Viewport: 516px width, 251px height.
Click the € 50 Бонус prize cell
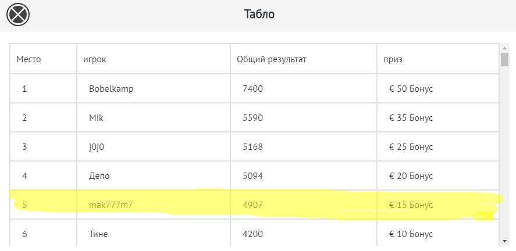[x=411, y=89]
